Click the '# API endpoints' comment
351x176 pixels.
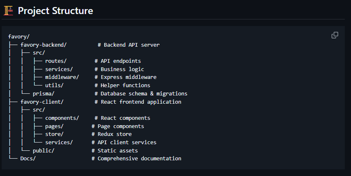click(x=117, y=61)
